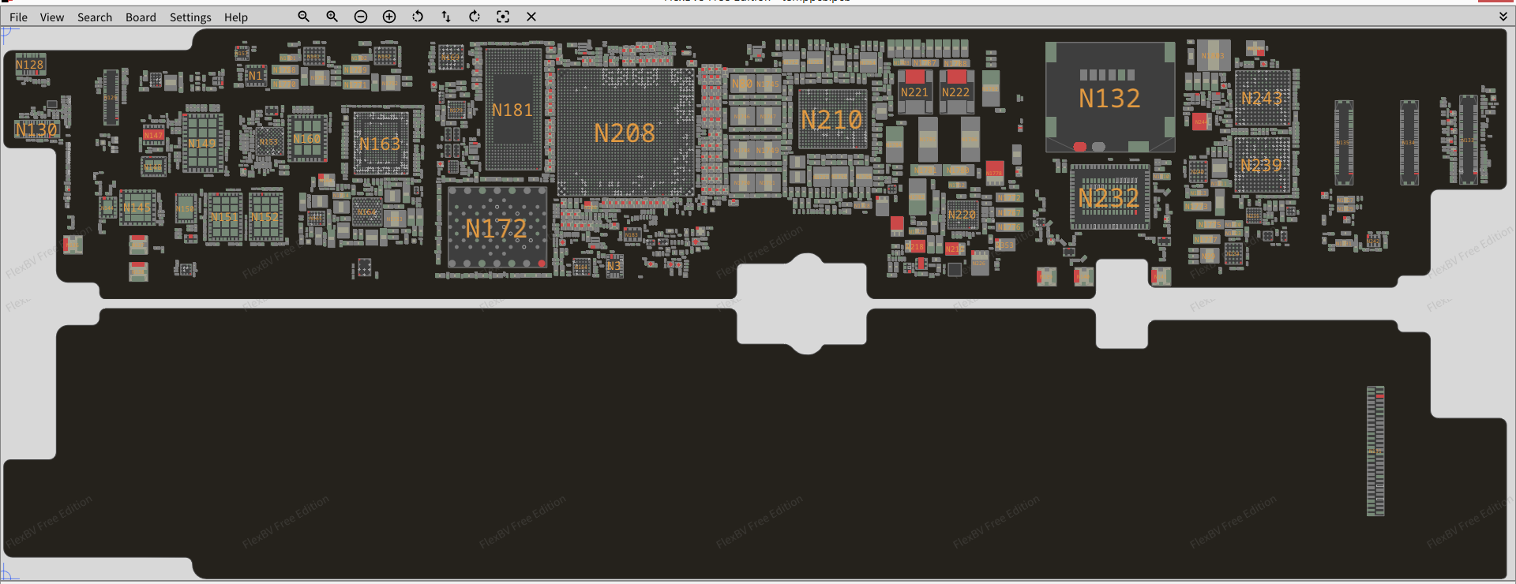
Task: Select component N132 on the board
Action: tap(1109, 98)
